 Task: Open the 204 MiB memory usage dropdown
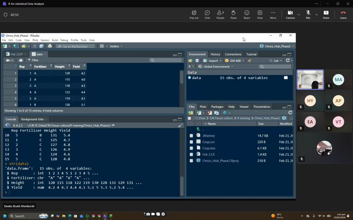tap(234, 61)
